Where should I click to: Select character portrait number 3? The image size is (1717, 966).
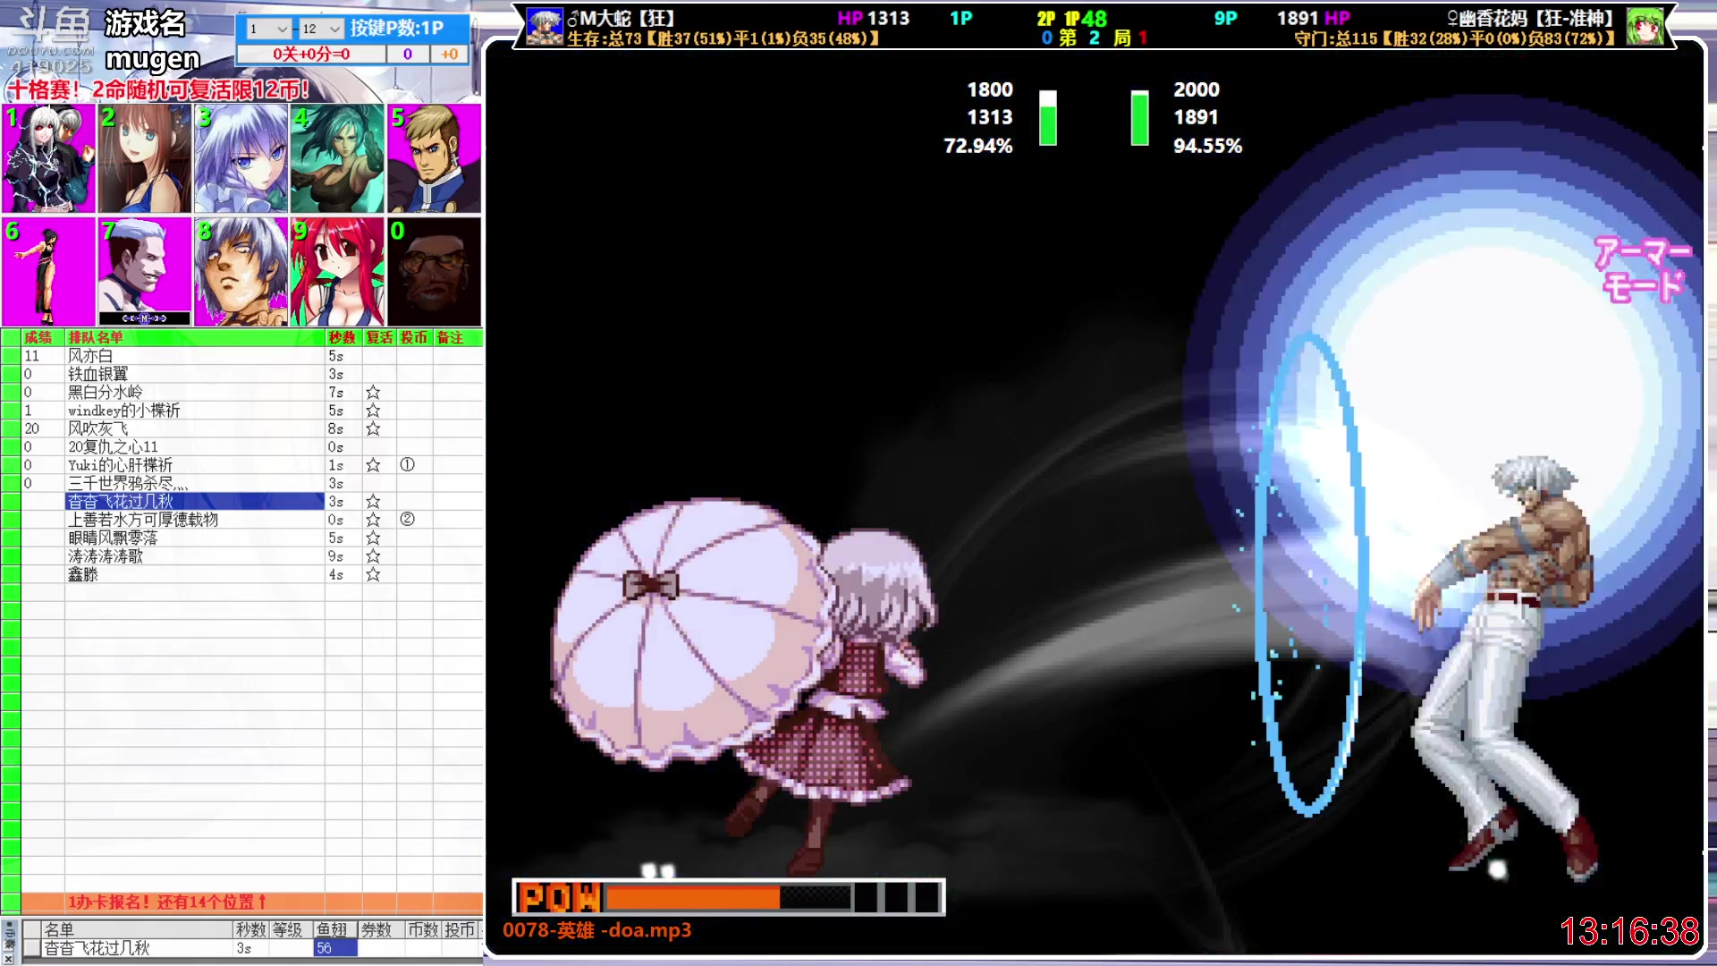tap(241, 158)
